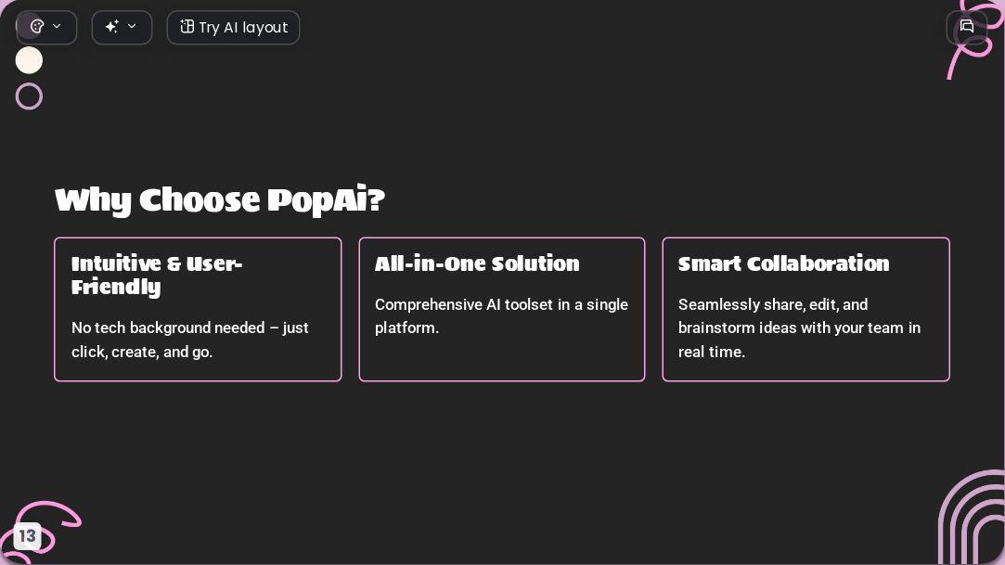Click the 'Comprehensive AI toolset' description text
1005x565 pixels.
[x=501, y=315]
